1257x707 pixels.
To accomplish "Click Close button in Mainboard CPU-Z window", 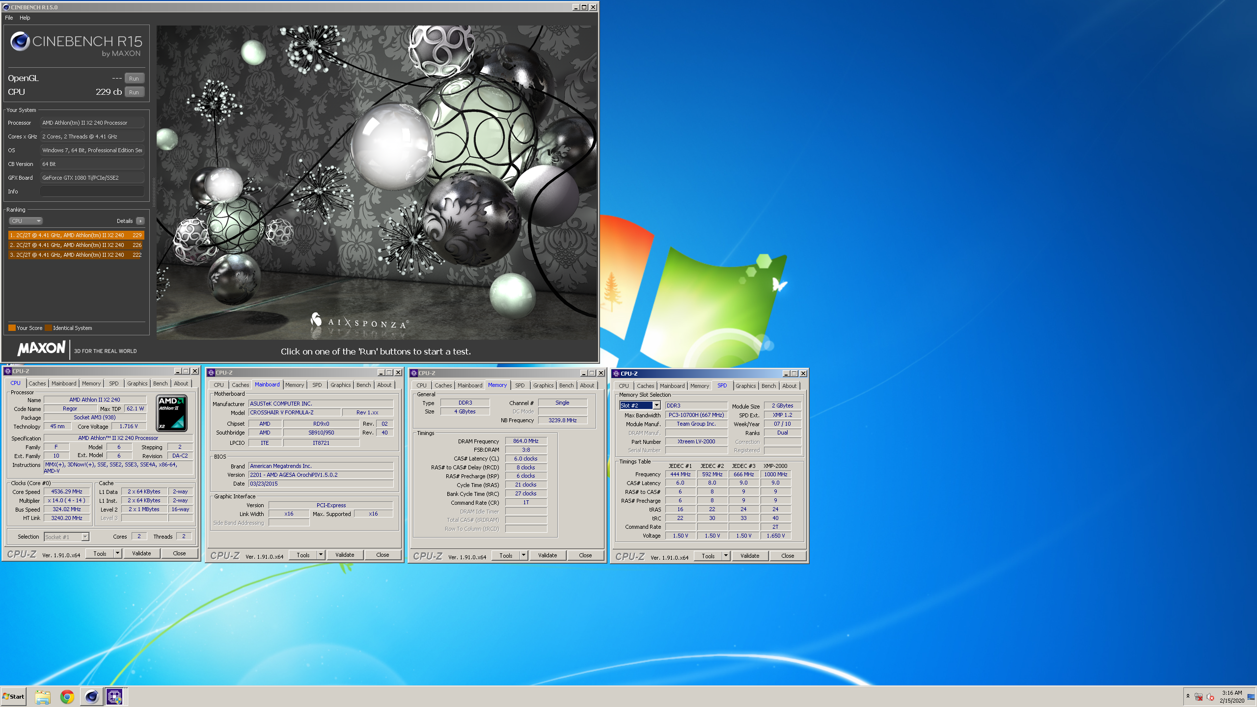I will [x=383, y=555].
